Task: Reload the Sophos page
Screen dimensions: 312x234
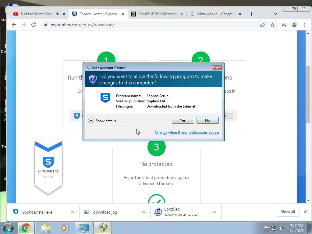Action: (x=34, y=25)
